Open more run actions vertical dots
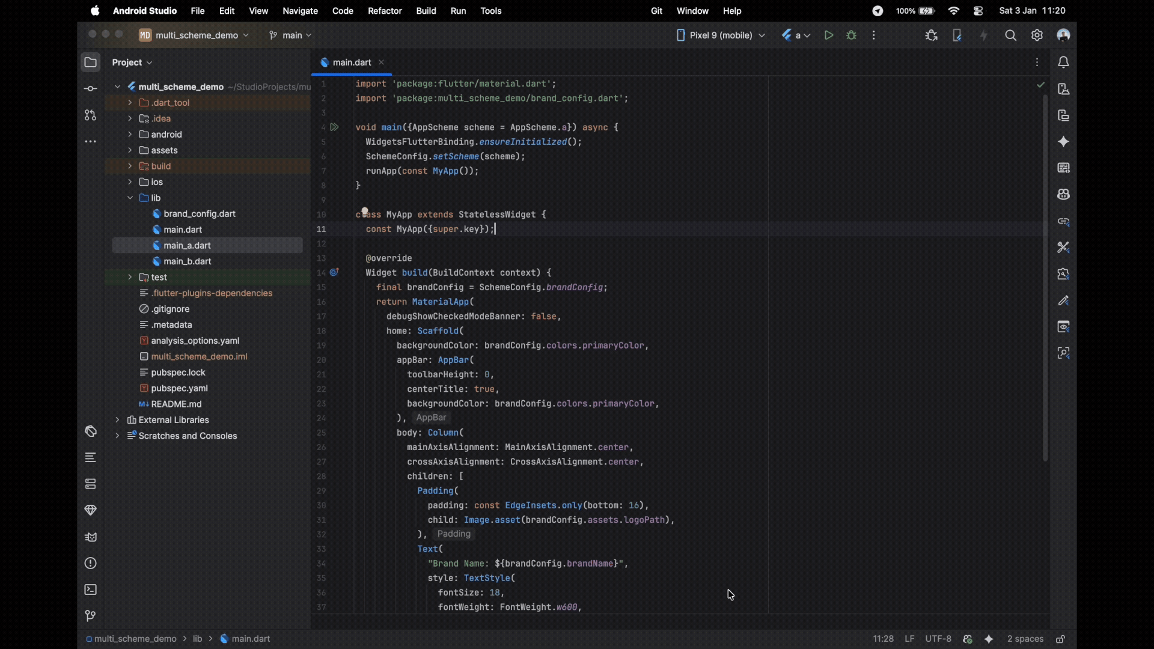The image size is (1154, 649). [x=874, y=35]
